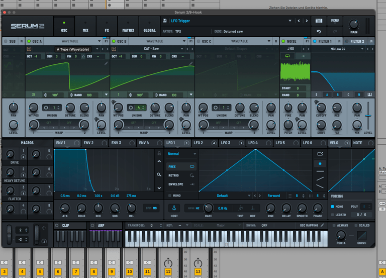
Task: Select the LFO 2 tab
Action: point(205,143)
